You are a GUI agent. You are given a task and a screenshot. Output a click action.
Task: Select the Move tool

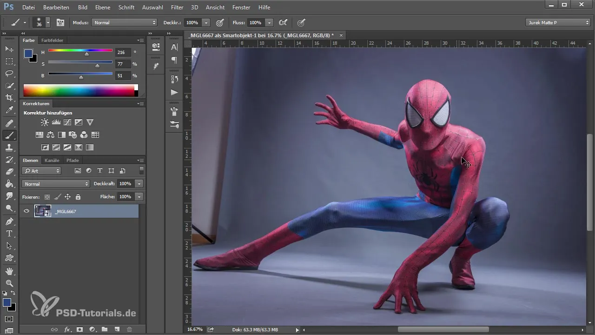pyautogui.click(x=9, y=49)
